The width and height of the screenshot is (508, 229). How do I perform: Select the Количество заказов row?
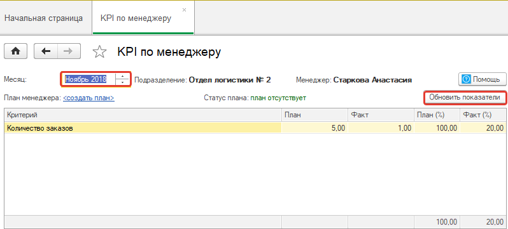click(255, 128)
